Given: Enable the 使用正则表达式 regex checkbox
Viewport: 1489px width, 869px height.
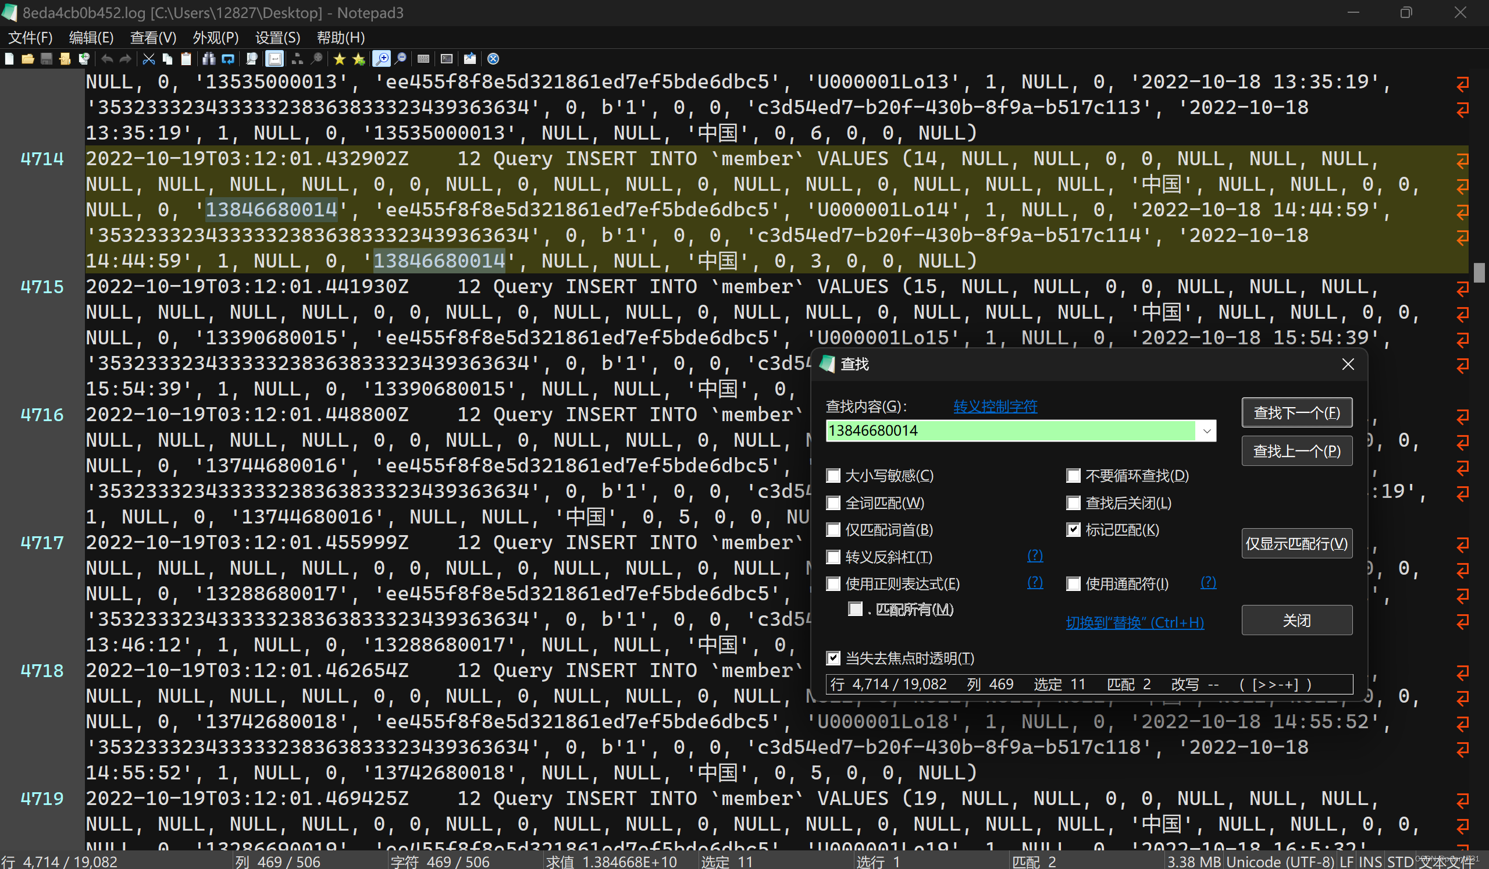Looking at the screenshot, I should [x=833, y=583].
